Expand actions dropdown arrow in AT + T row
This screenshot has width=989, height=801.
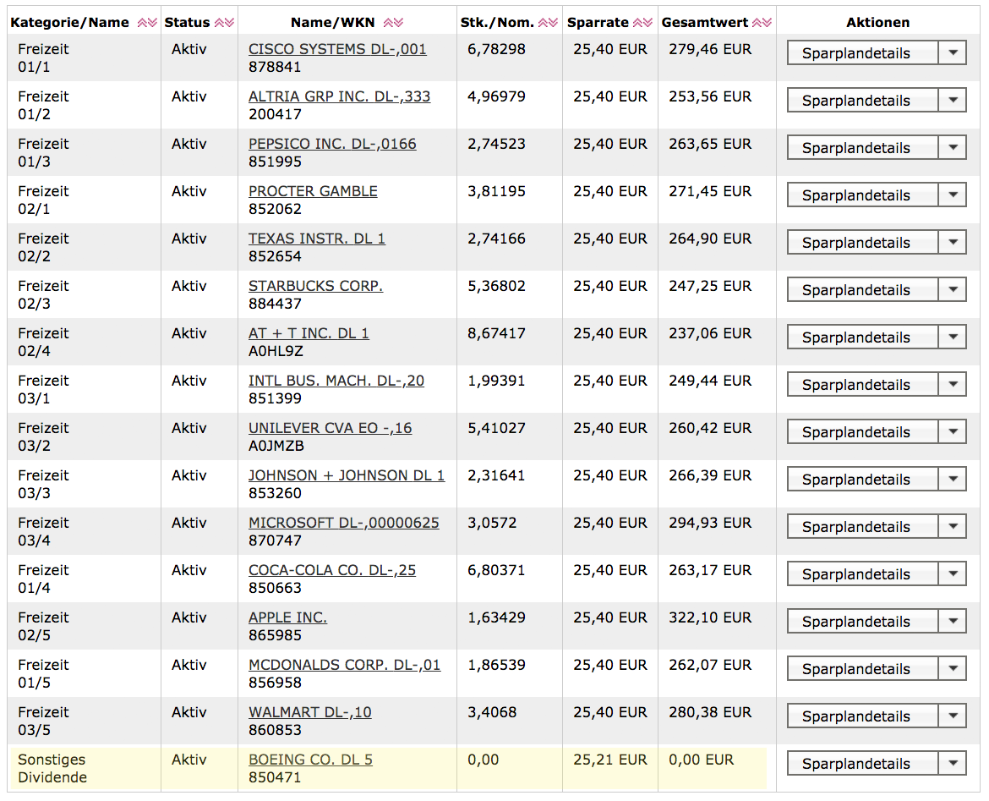[x=953, y=337]
